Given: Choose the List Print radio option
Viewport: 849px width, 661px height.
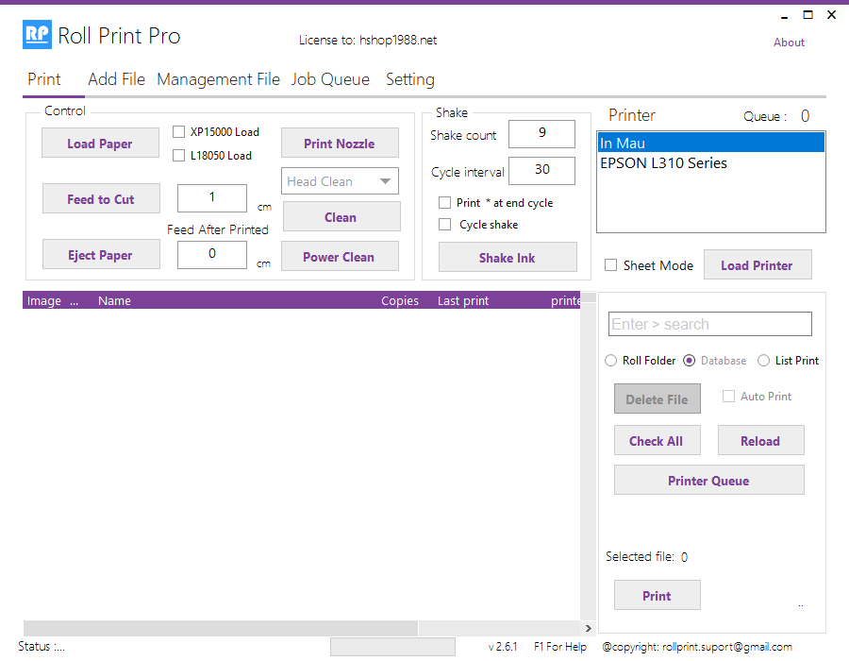Looking at the screenshot, I should click(764, 361).
